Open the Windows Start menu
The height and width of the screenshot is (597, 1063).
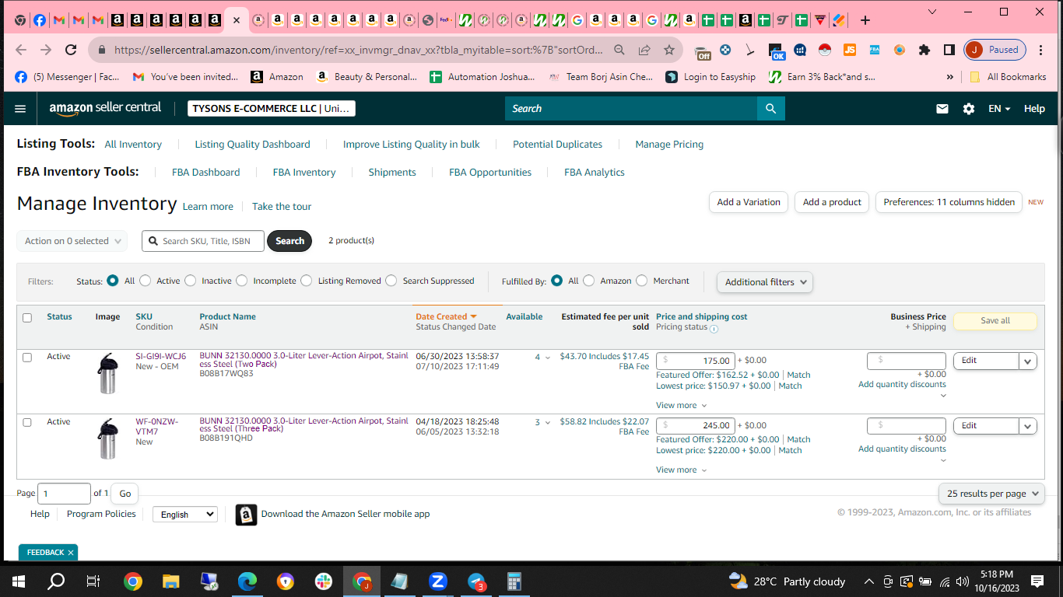tap(19, 581)
